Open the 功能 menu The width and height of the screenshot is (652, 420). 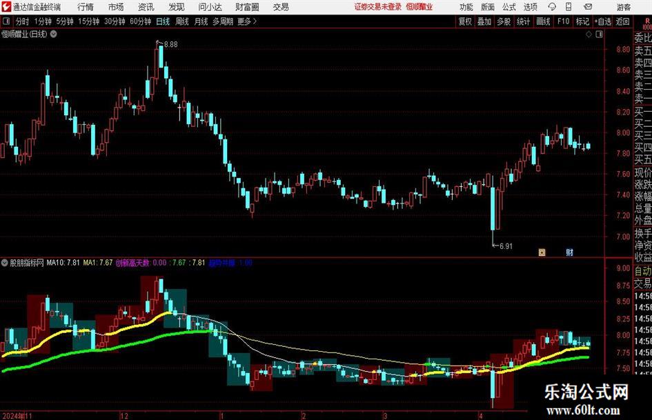point(466,7)
